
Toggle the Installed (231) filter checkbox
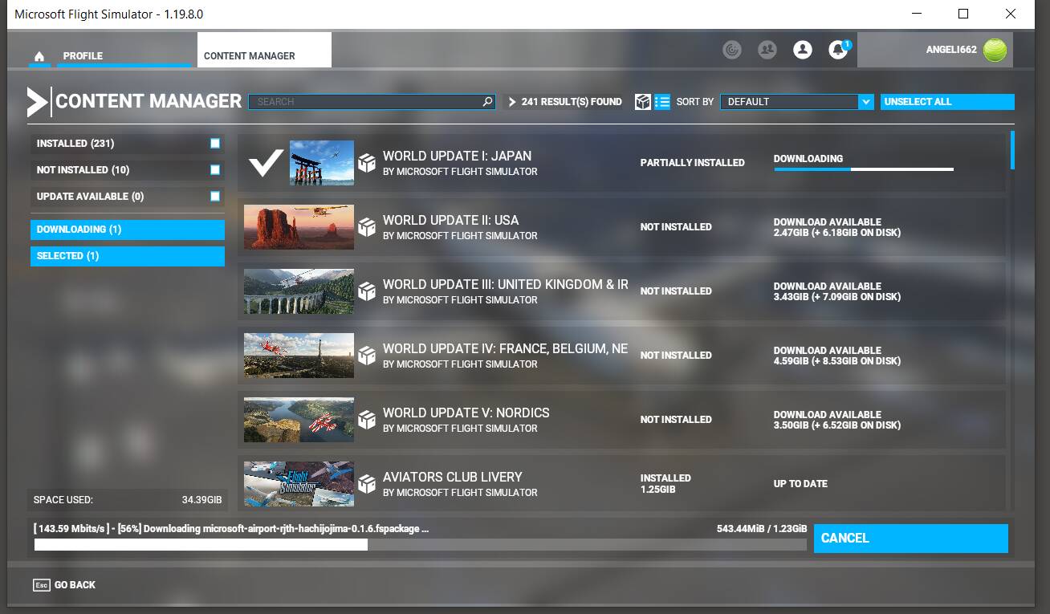(x=215, y=144)
